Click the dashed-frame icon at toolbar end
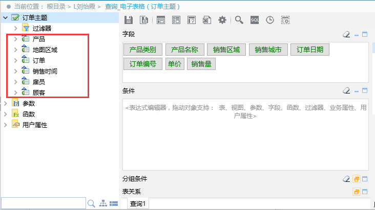375x210 pixels. point(285,20)
